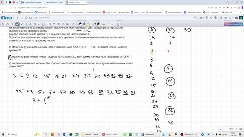Screen dimensions: 244x137
Task: Activate the freehand pen tool
Action: [x=17, y=24]
